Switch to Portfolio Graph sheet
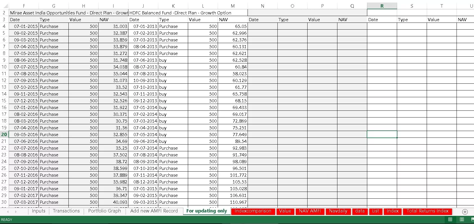 104,211
